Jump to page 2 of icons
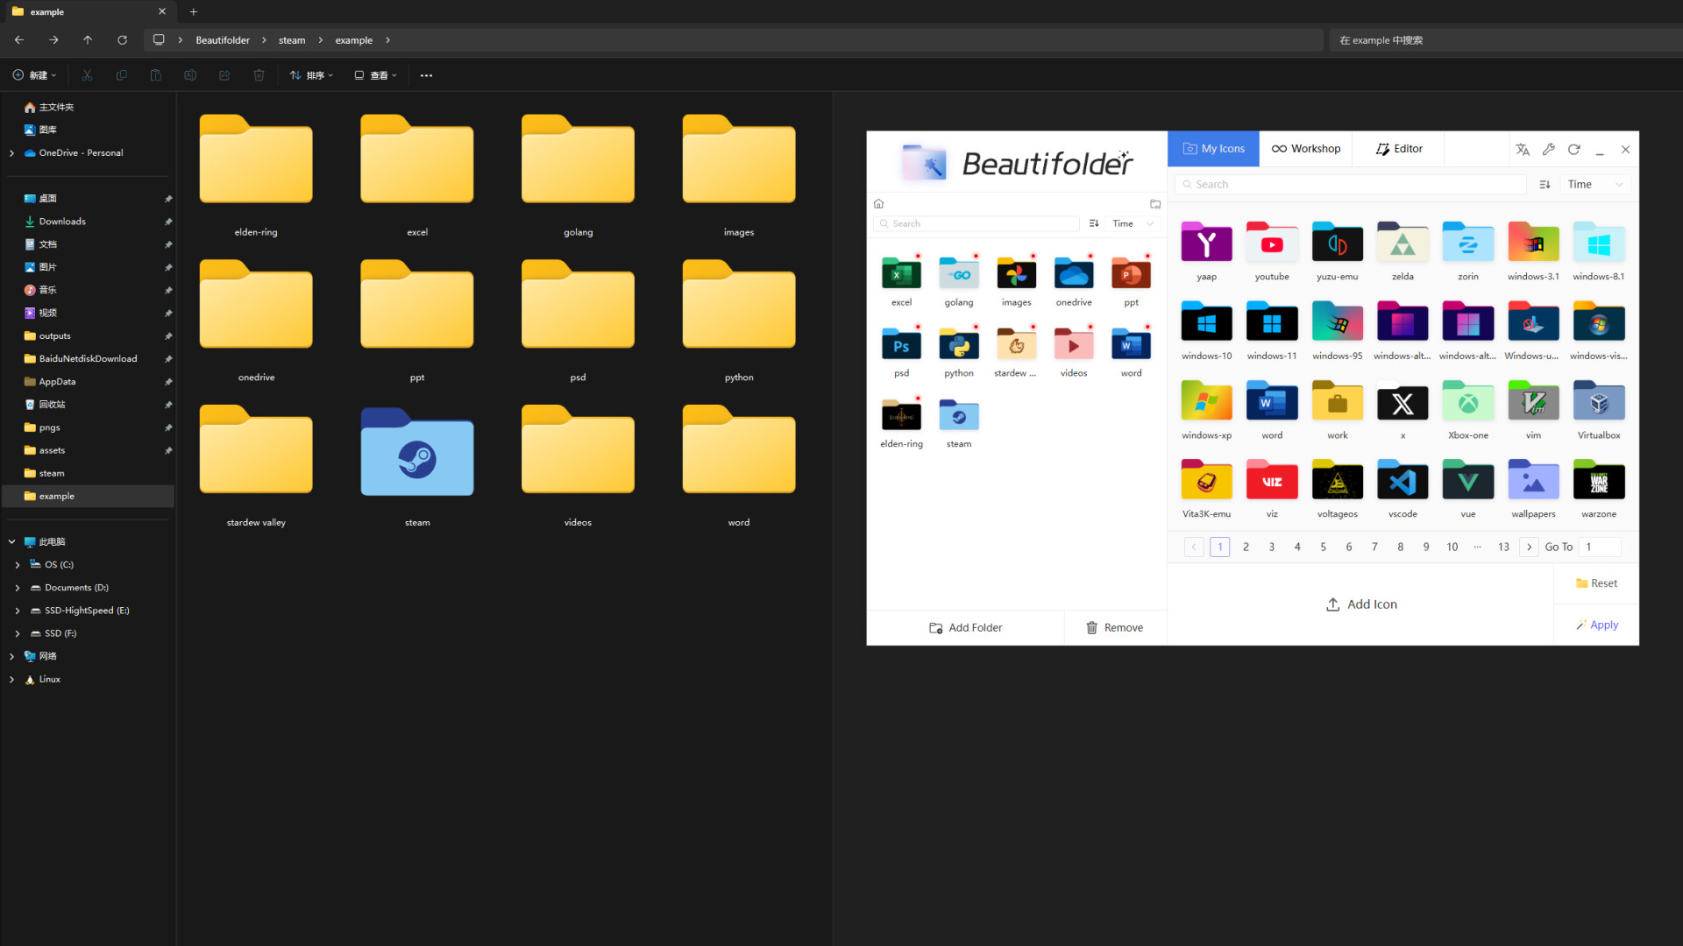1683x946 pixels. click(x=1246, y=546)
